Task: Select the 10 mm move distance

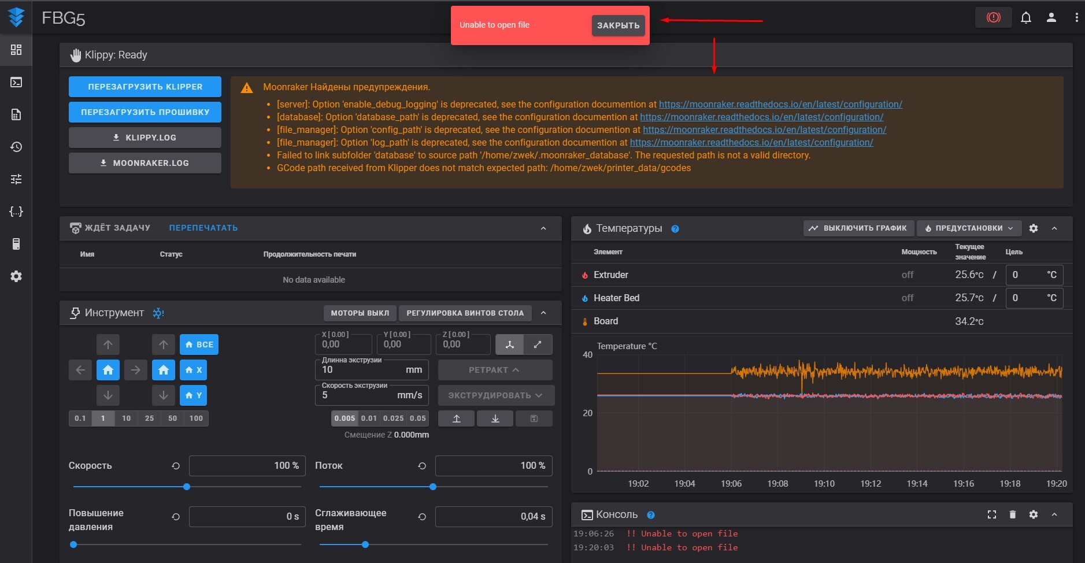Action: [126, 418]
